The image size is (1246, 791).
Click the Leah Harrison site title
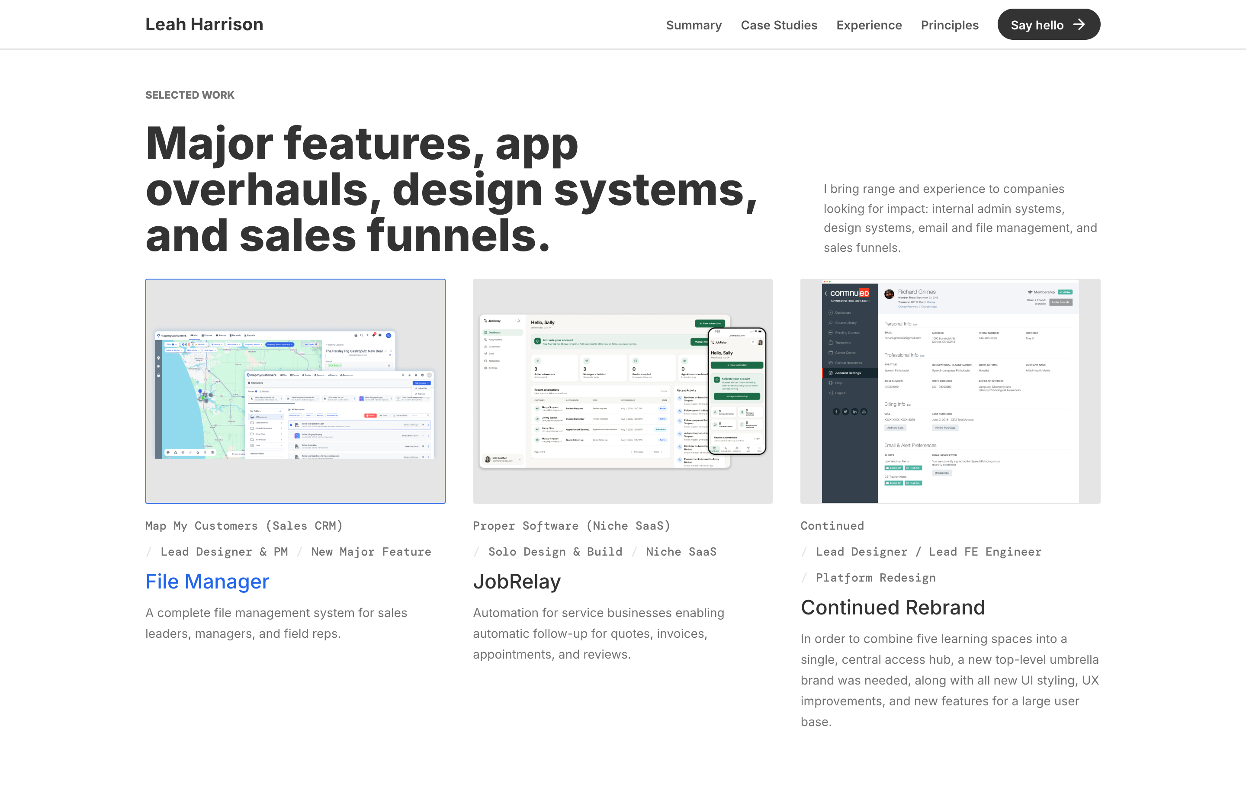204,24
